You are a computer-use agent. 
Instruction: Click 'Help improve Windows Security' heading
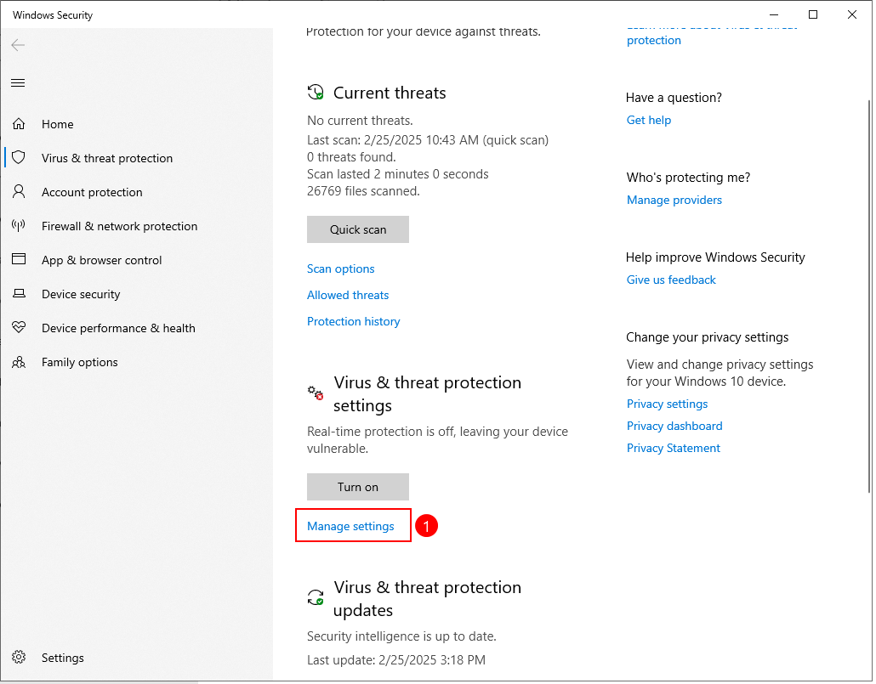click(715, 257)
